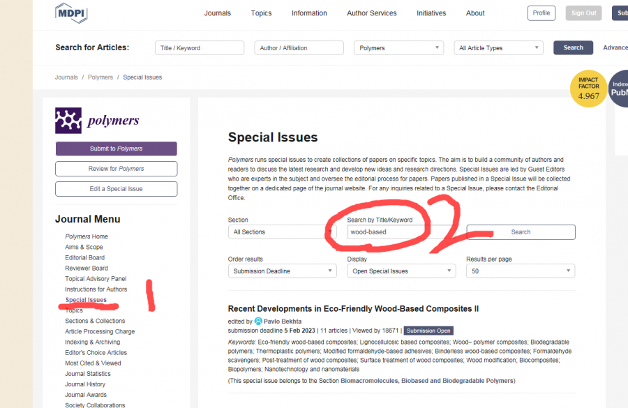Open Recent Developments in Eco-Friendly Wood-Based Composites II
The height and width of the screenshot is (408, 628).
(353, 308)
